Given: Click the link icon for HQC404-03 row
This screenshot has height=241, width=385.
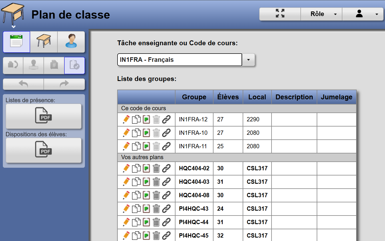Looking at the screenshot, I should (166, 182).
